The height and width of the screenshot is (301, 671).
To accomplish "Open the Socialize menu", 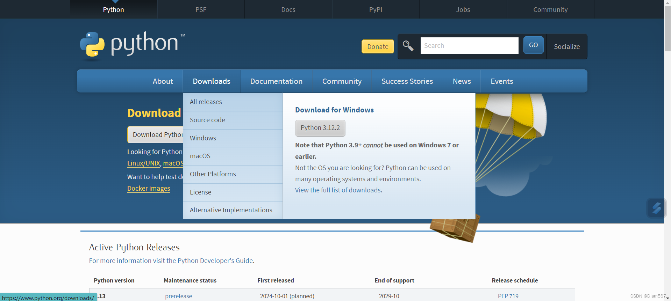I will (x=567, y=46).
